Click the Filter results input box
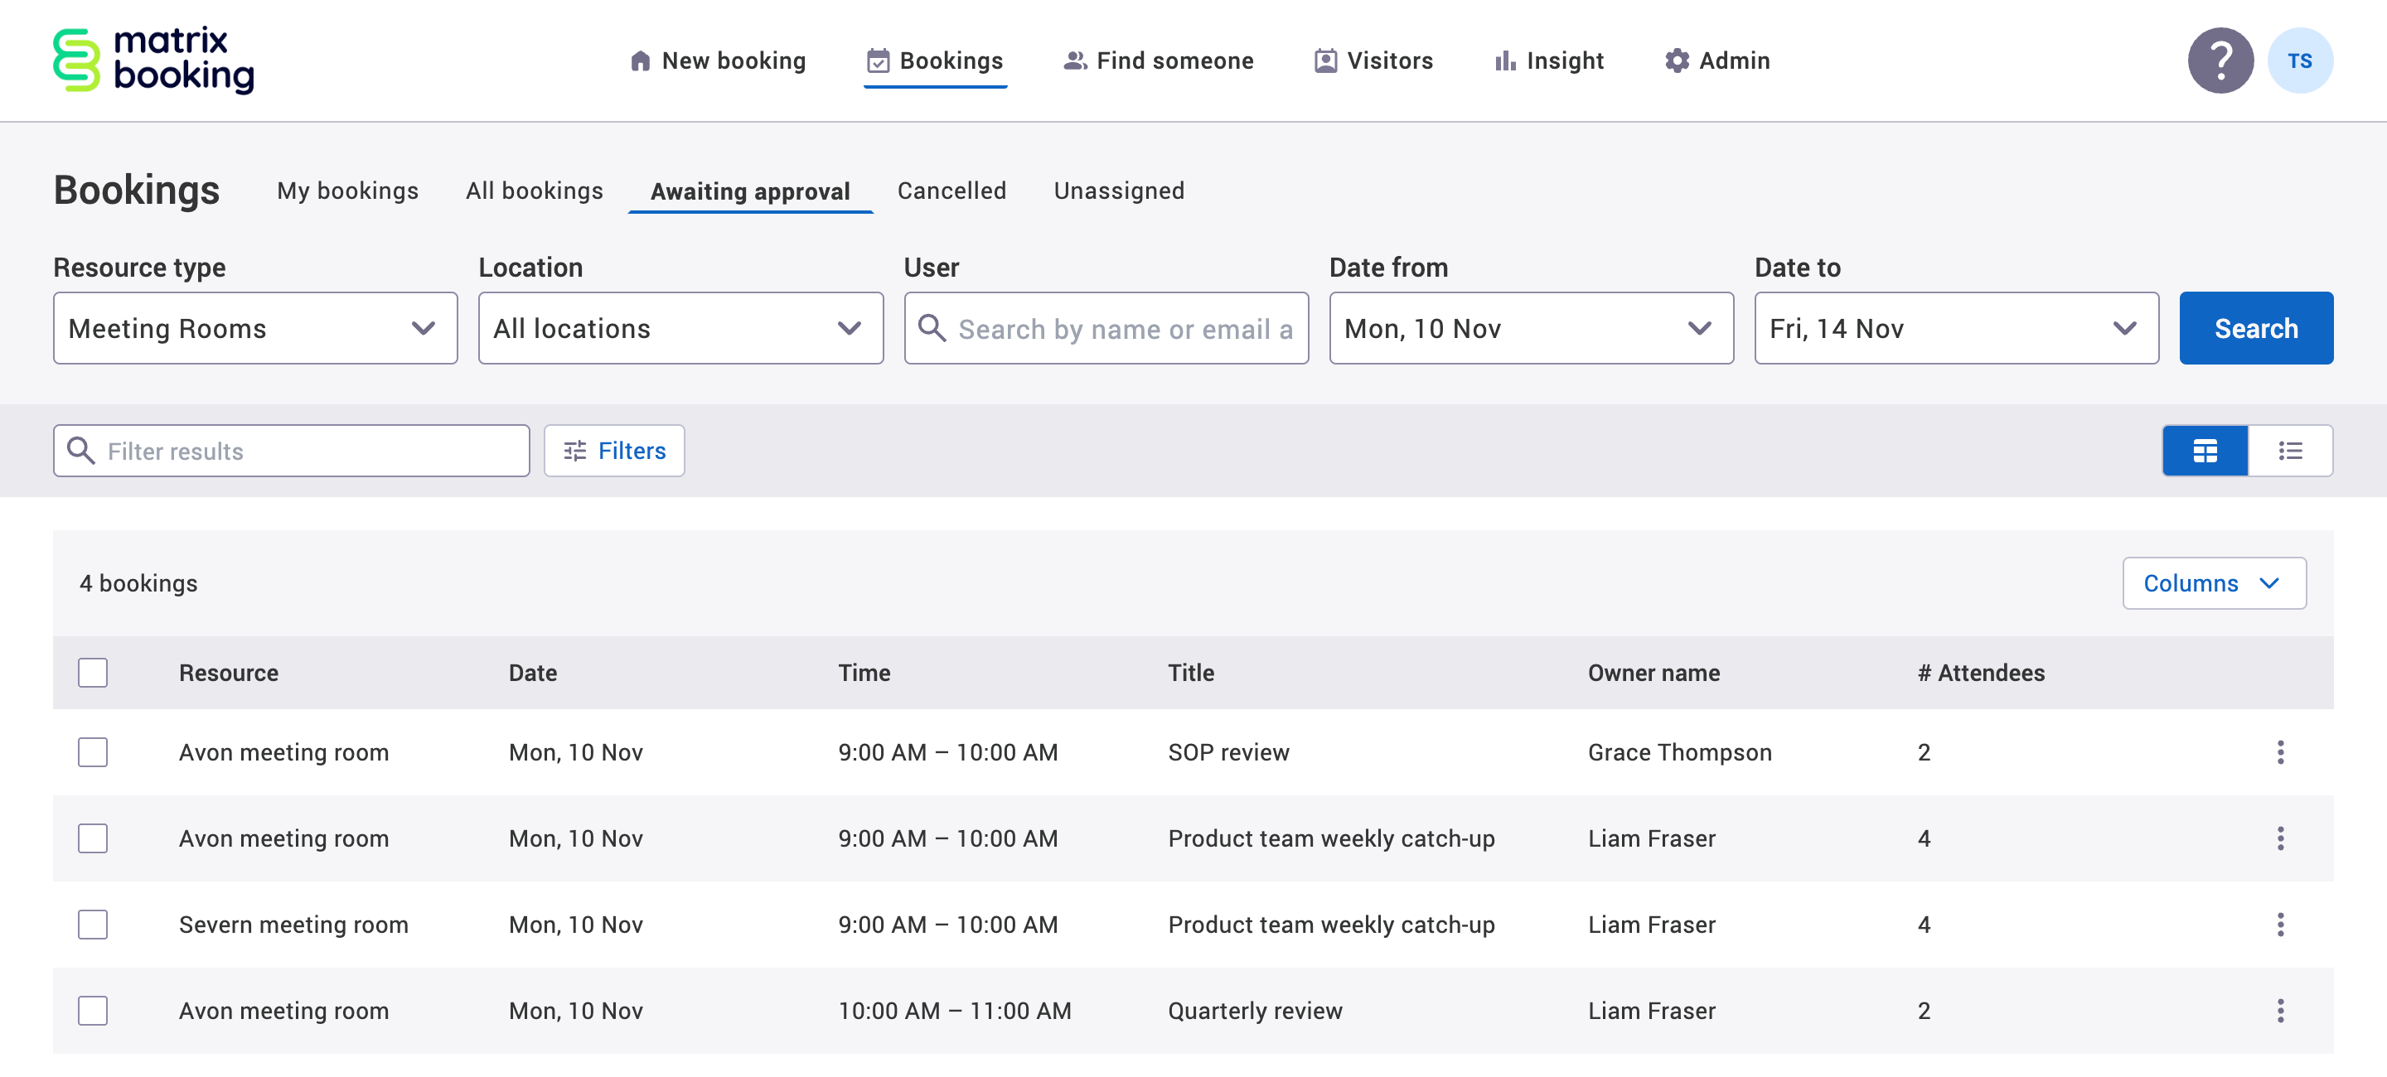 coord(291,451)
